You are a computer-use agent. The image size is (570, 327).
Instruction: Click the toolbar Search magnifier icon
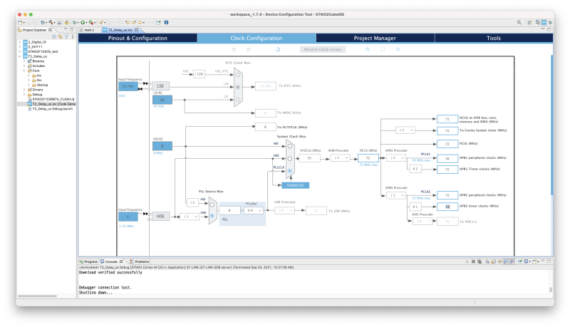click(x=519, y=23)
